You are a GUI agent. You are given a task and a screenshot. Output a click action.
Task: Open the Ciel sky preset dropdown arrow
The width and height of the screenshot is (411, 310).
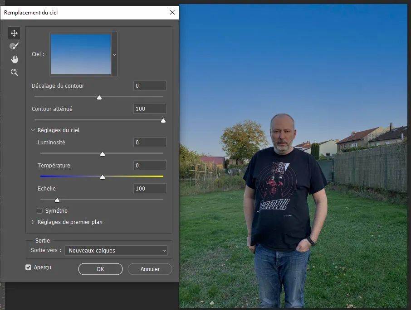(114, 54)
